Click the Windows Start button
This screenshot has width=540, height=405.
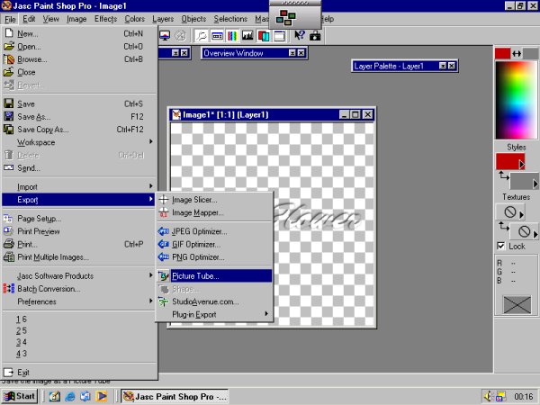(20, 395)
